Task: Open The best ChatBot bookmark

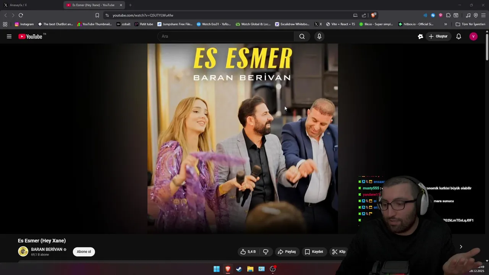Action: pyautogui.click(x=55, y=24)
